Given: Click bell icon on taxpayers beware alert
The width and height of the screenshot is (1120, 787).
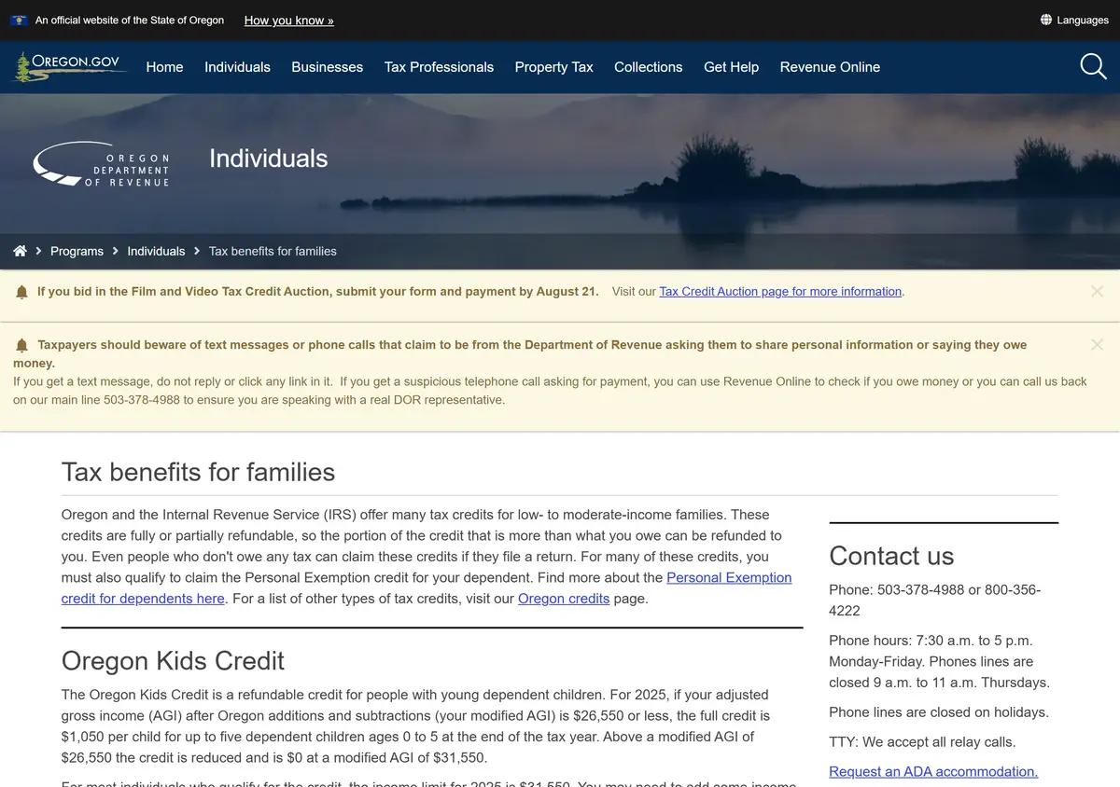Looking at the screenshot, I should tap(21, 345).
